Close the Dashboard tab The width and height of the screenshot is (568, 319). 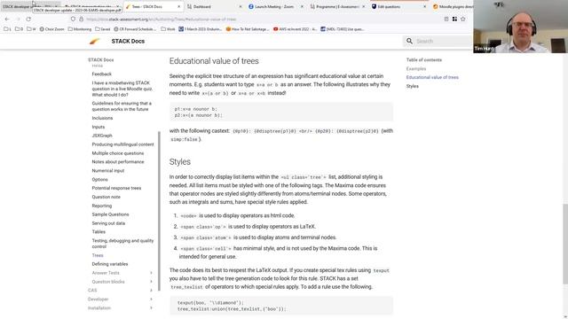241,6
